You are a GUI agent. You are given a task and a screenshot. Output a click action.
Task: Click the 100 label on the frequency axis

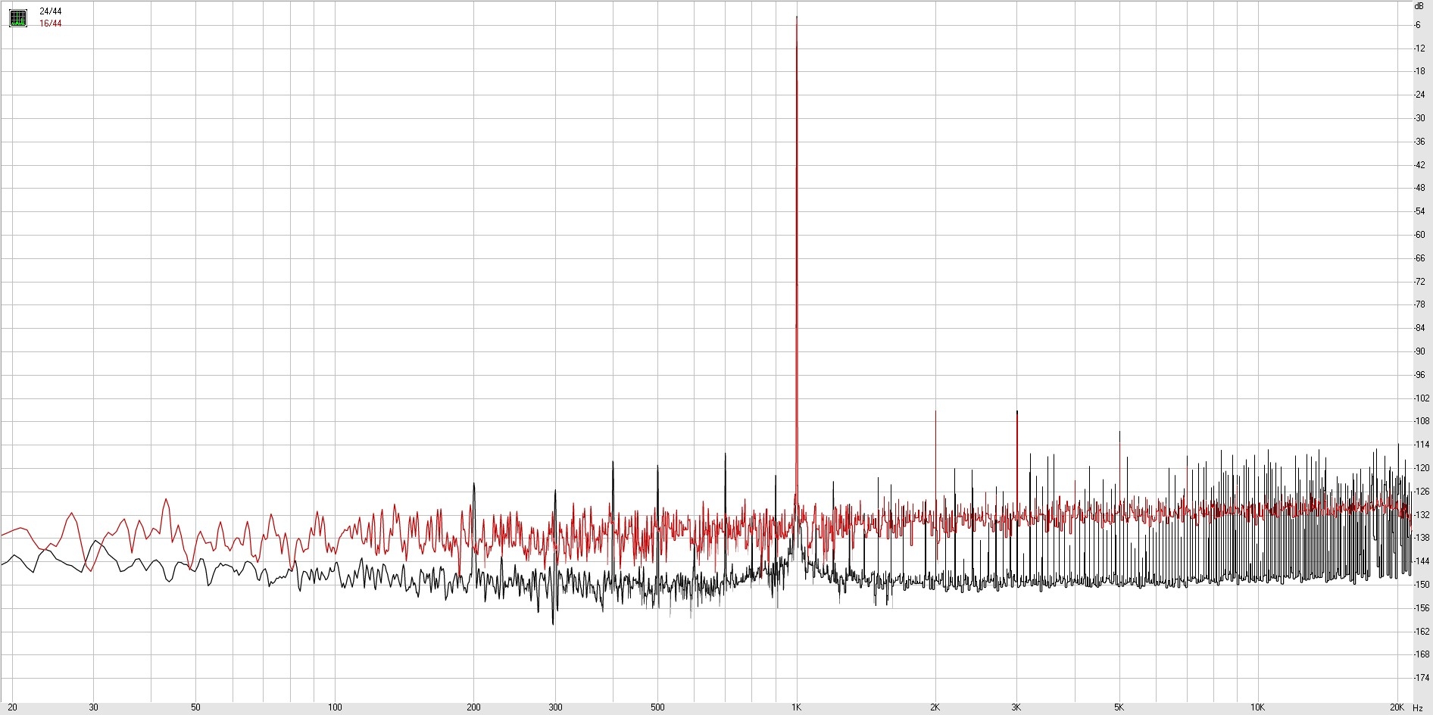[335, 707]
